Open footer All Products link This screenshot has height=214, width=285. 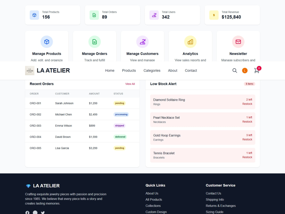[154, 200]
